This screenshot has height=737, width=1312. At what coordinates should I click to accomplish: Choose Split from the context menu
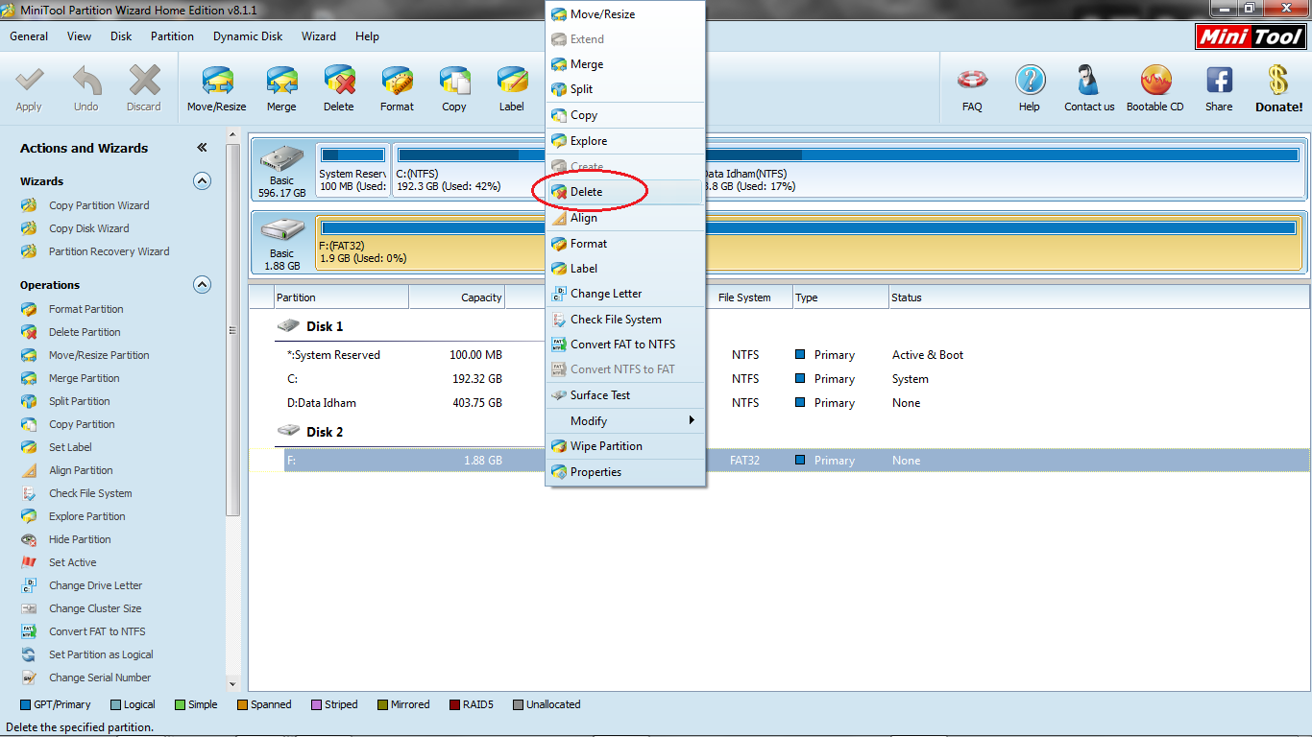[625, 89]
